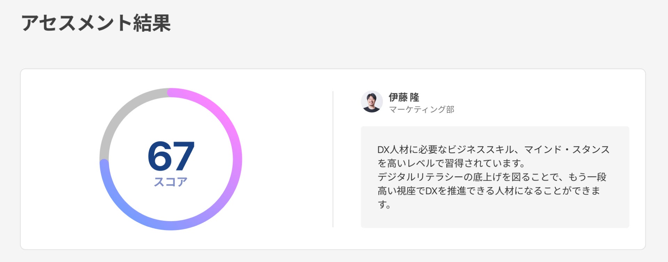Screen dimensions: 668x262
Task: Click the final す。 at the comment's end
Action: 384,204
